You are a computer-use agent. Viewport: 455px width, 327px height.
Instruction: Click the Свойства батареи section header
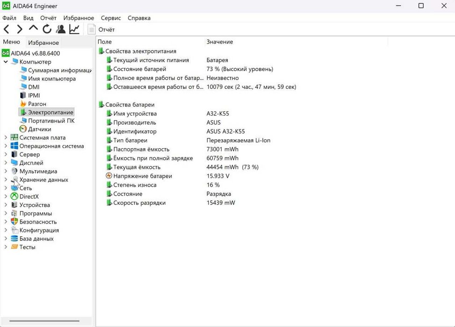(130, 104)
